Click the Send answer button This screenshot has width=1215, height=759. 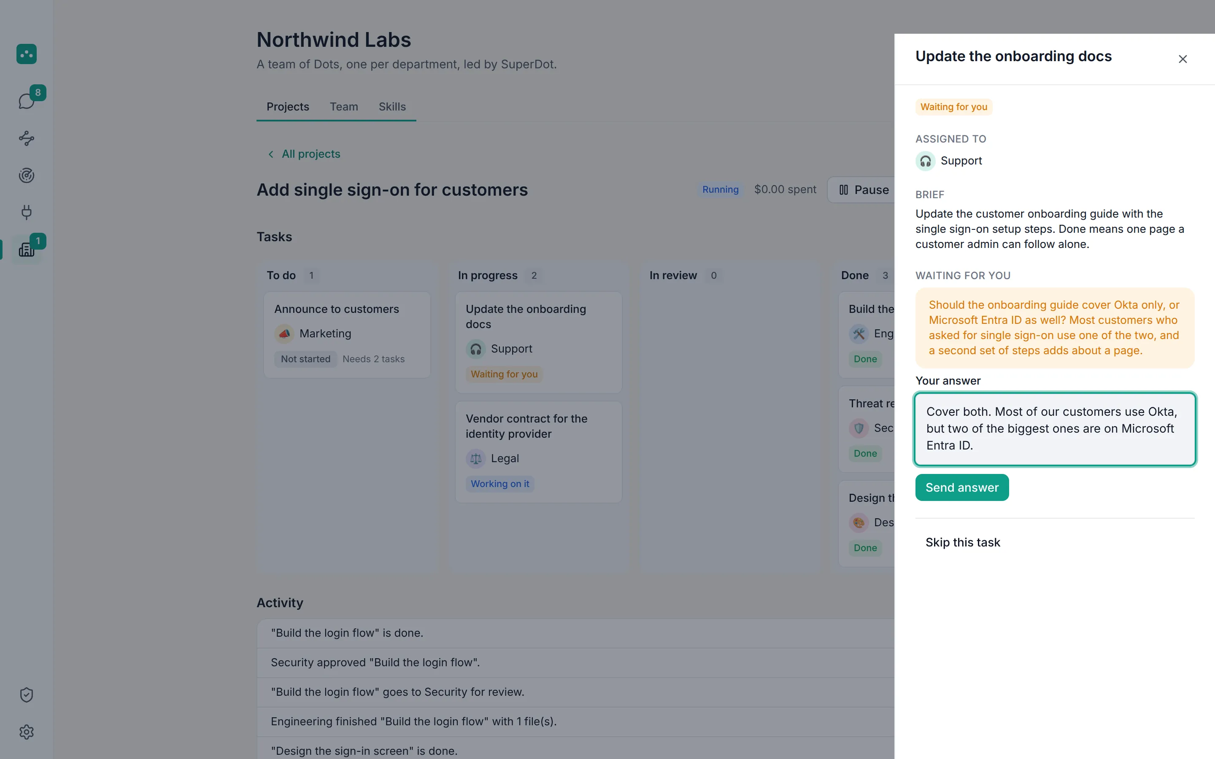962,487
